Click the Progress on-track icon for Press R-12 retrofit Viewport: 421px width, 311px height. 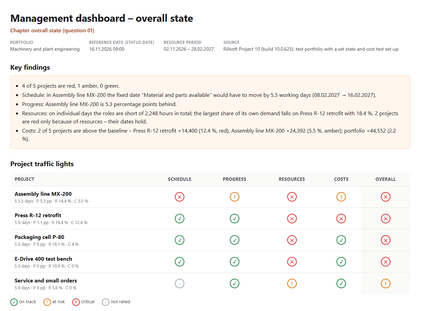(235, 219)
